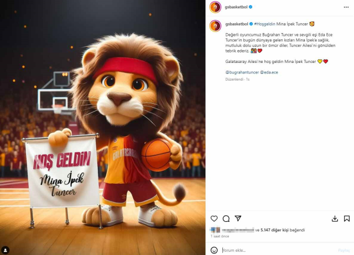The width and height of the screenshot is (354, 255).
Task: Open the gsbasketbol avatar in post header
Action: pyautogui.click(x=216, y=7)
